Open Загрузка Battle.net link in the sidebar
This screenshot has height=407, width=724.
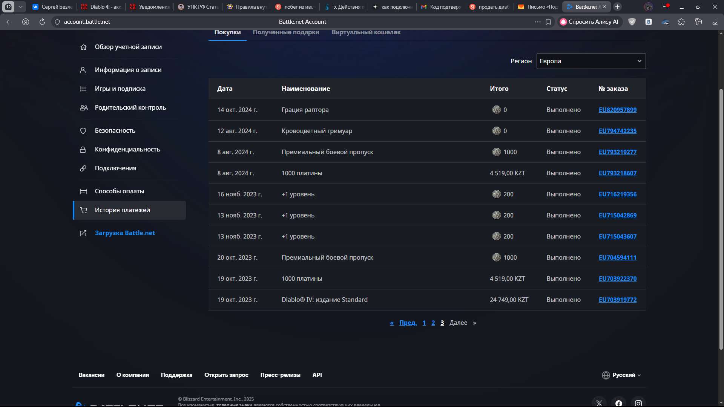[125, 233]
